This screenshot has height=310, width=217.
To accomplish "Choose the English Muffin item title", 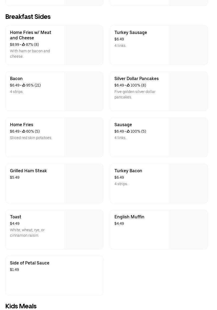I will 129,217.
